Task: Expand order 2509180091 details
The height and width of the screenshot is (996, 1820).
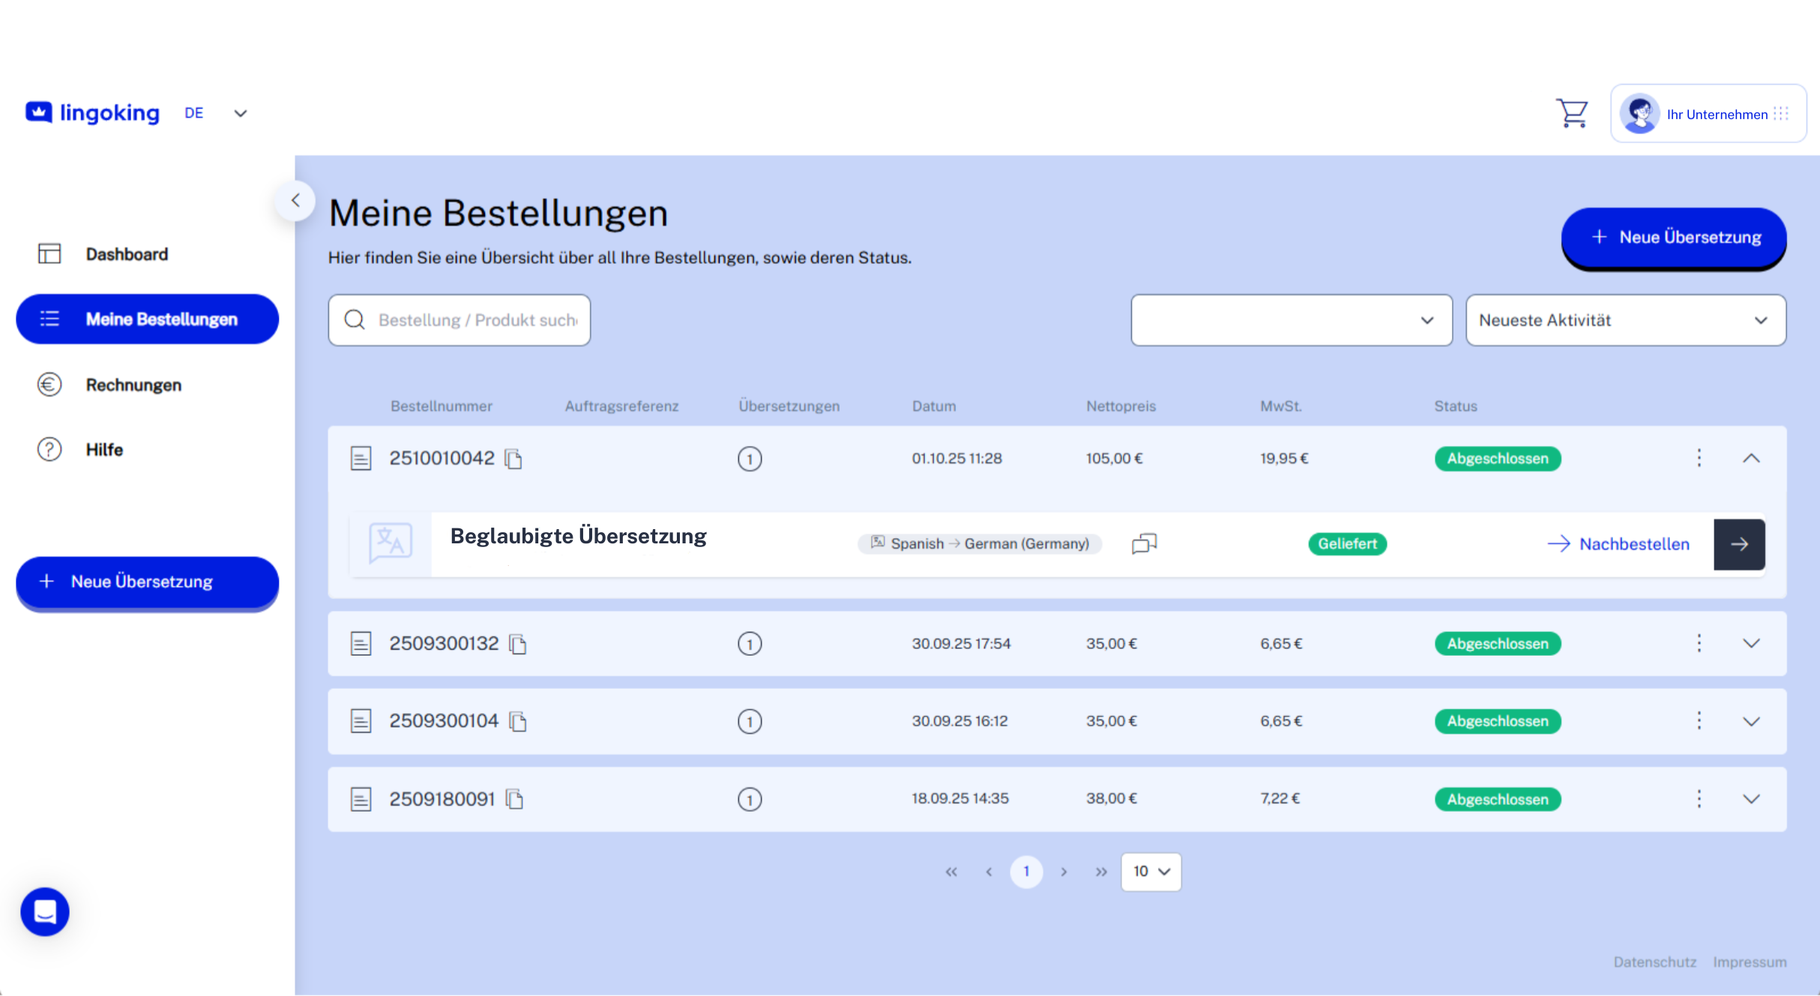Action: 1750,799
